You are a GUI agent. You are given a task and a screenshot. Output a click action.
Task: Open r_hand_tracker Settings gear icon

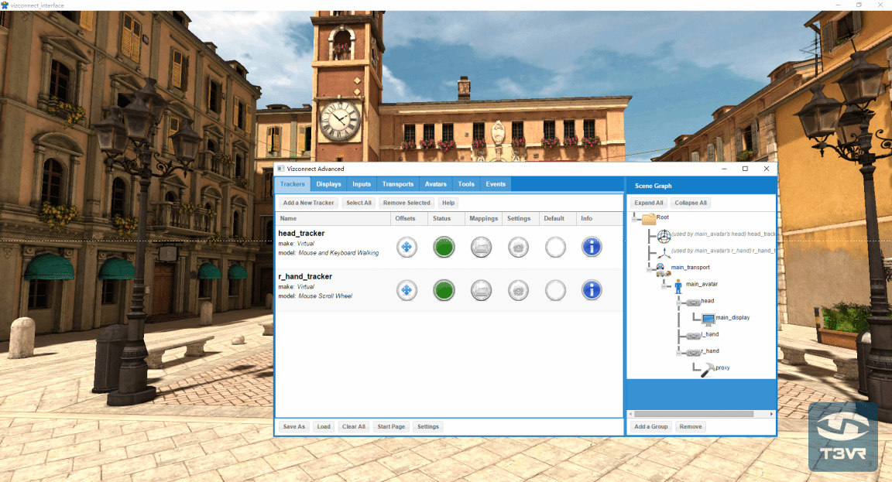tap(518, 290)
